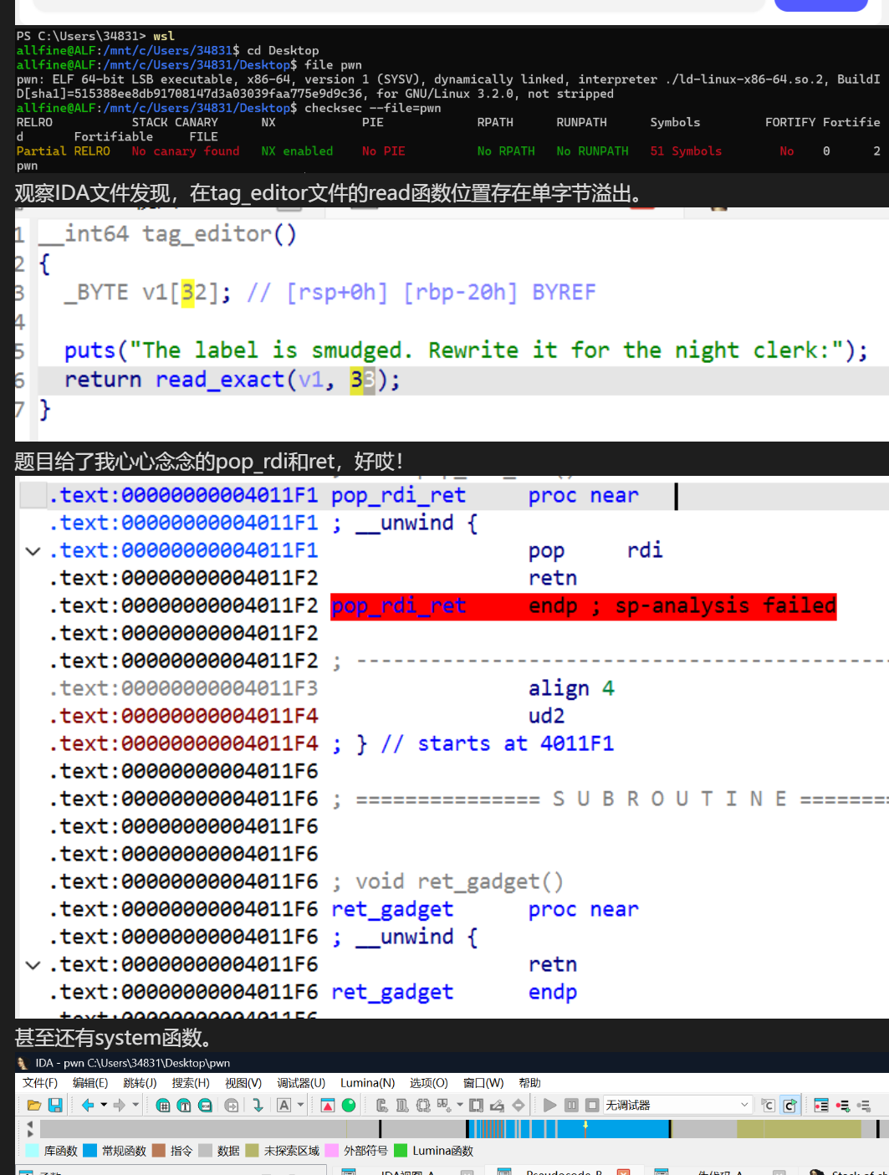Open the forward-arrow history dropdown

(135, 1106)
